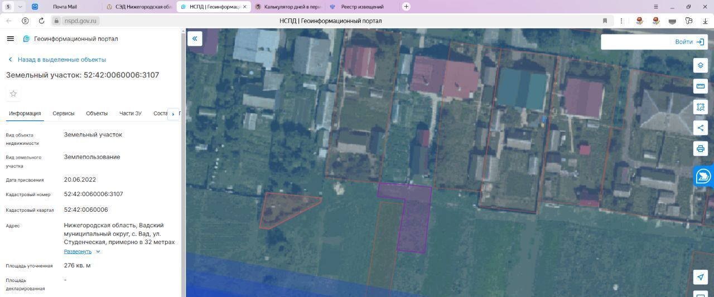Switch to the Калькулятор дней browser tab
The height and width of the screenshot is (297, 714).
point(288,7)
